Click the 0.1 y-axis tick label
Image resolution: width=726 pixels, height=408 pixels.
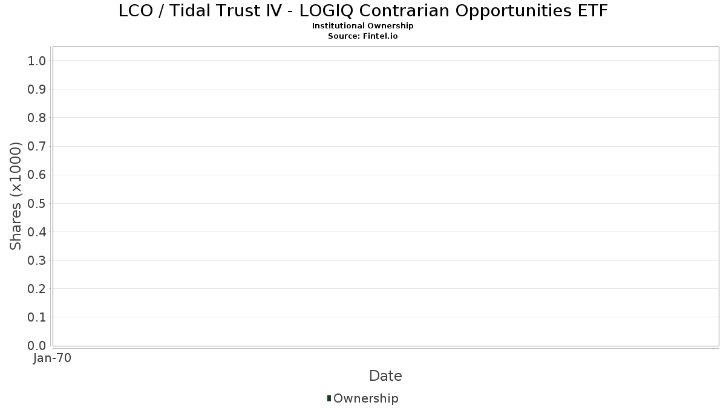[37, 317]
